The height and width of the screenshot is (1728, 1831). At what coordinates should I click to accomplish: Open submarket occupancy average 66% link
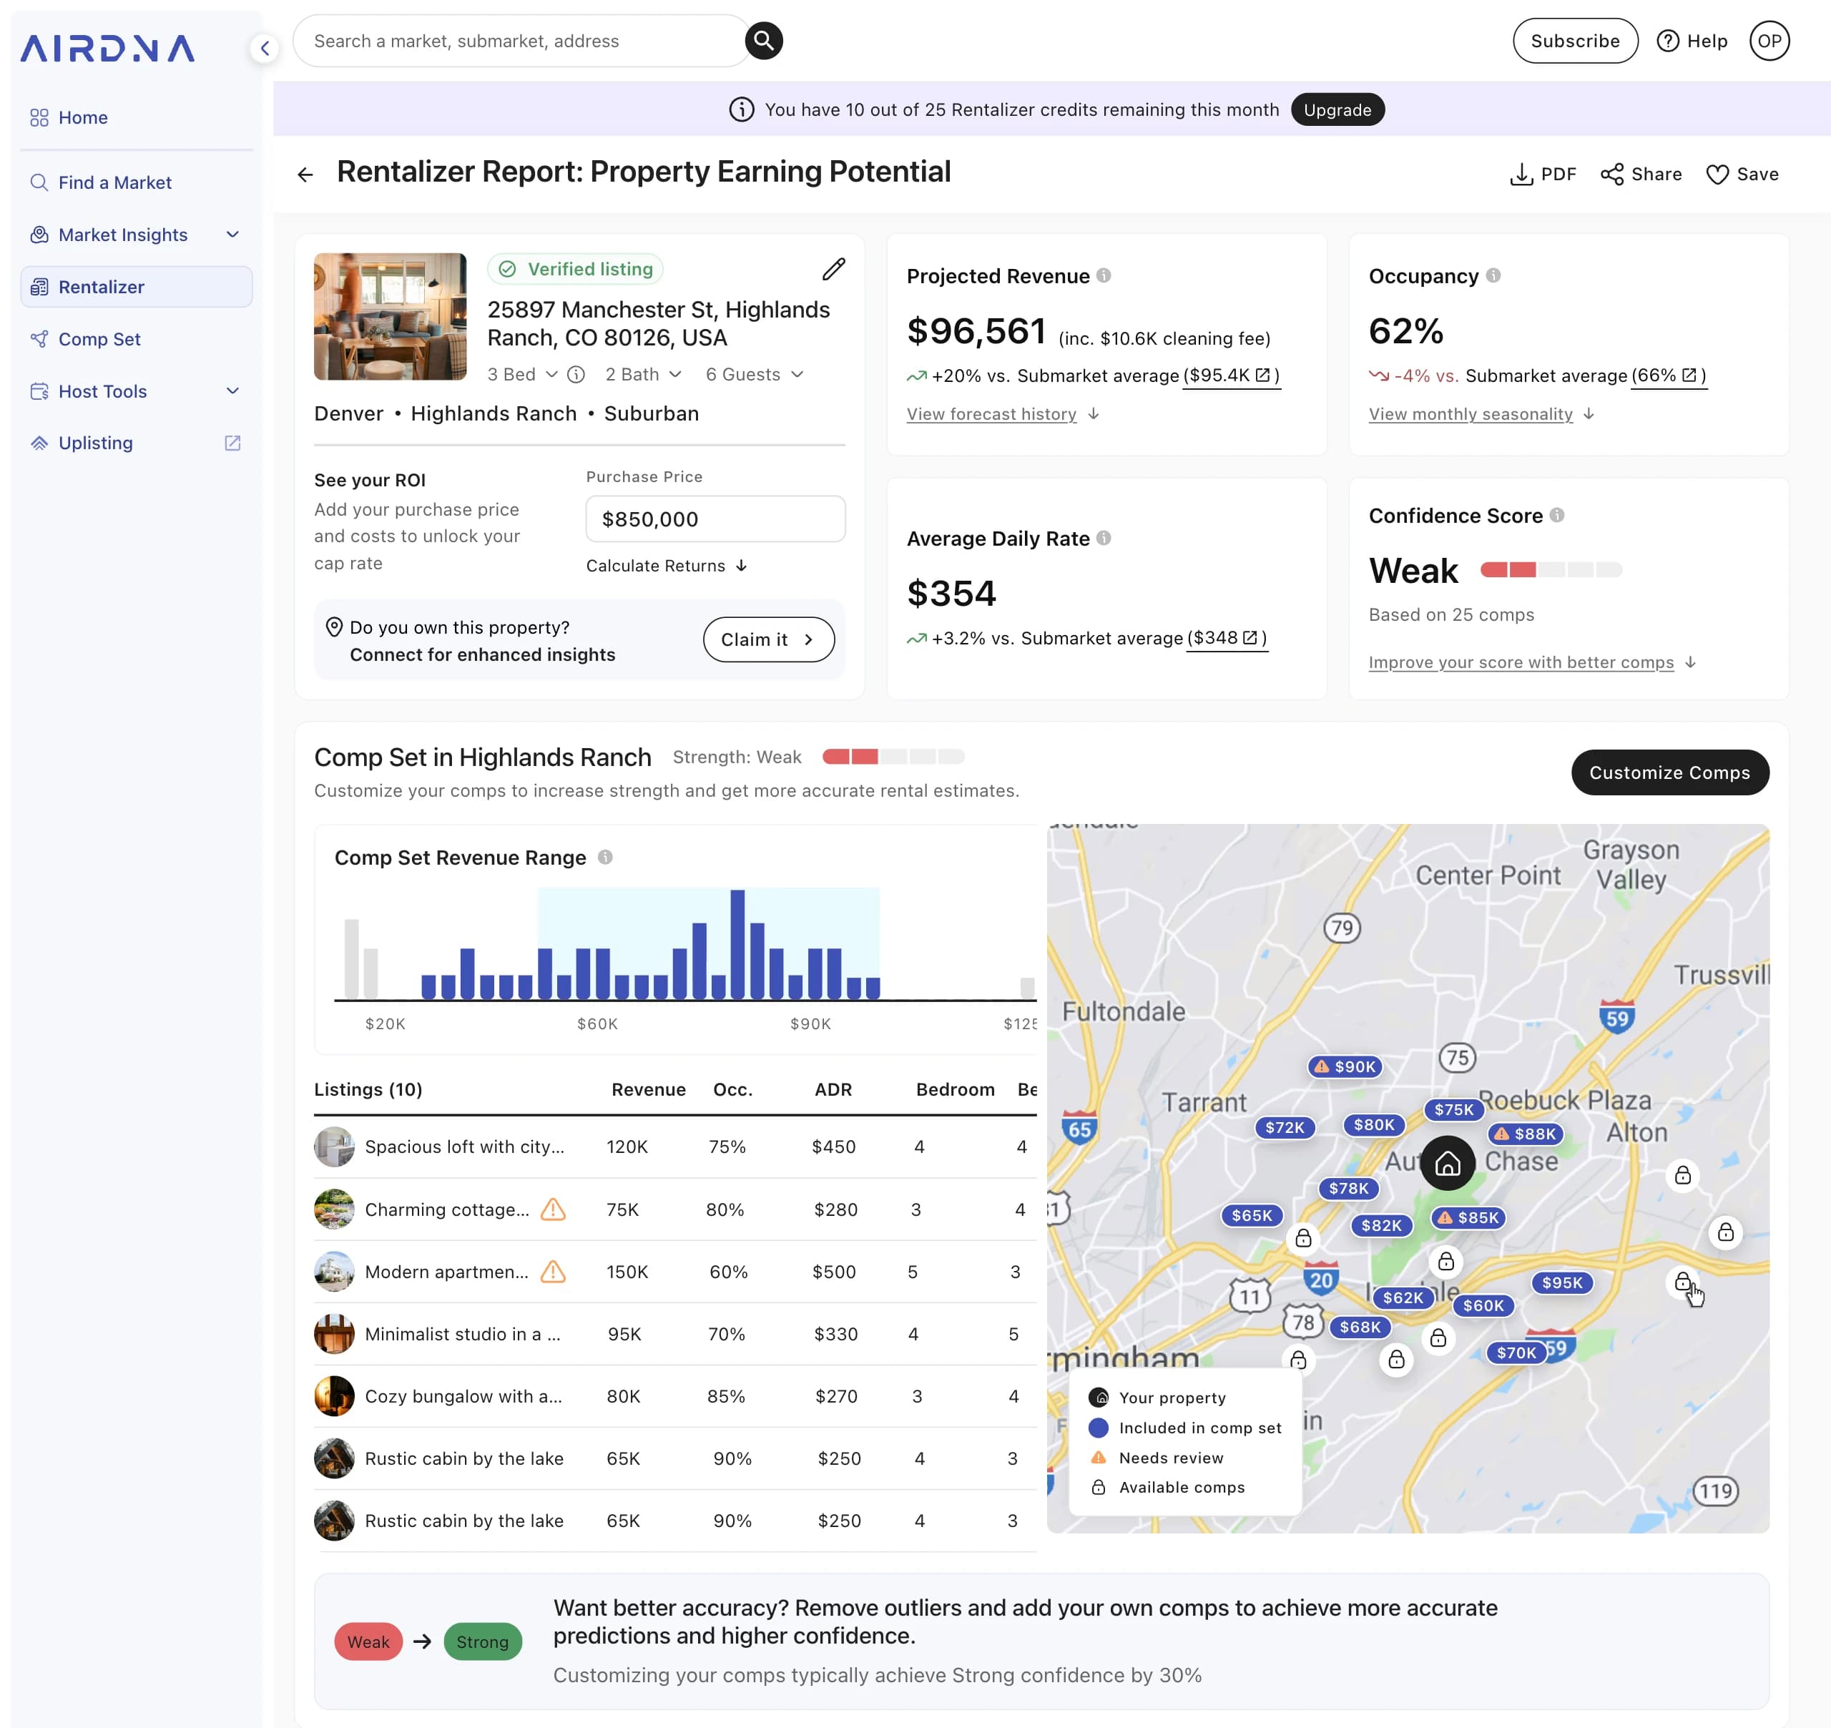point(1668,375)
